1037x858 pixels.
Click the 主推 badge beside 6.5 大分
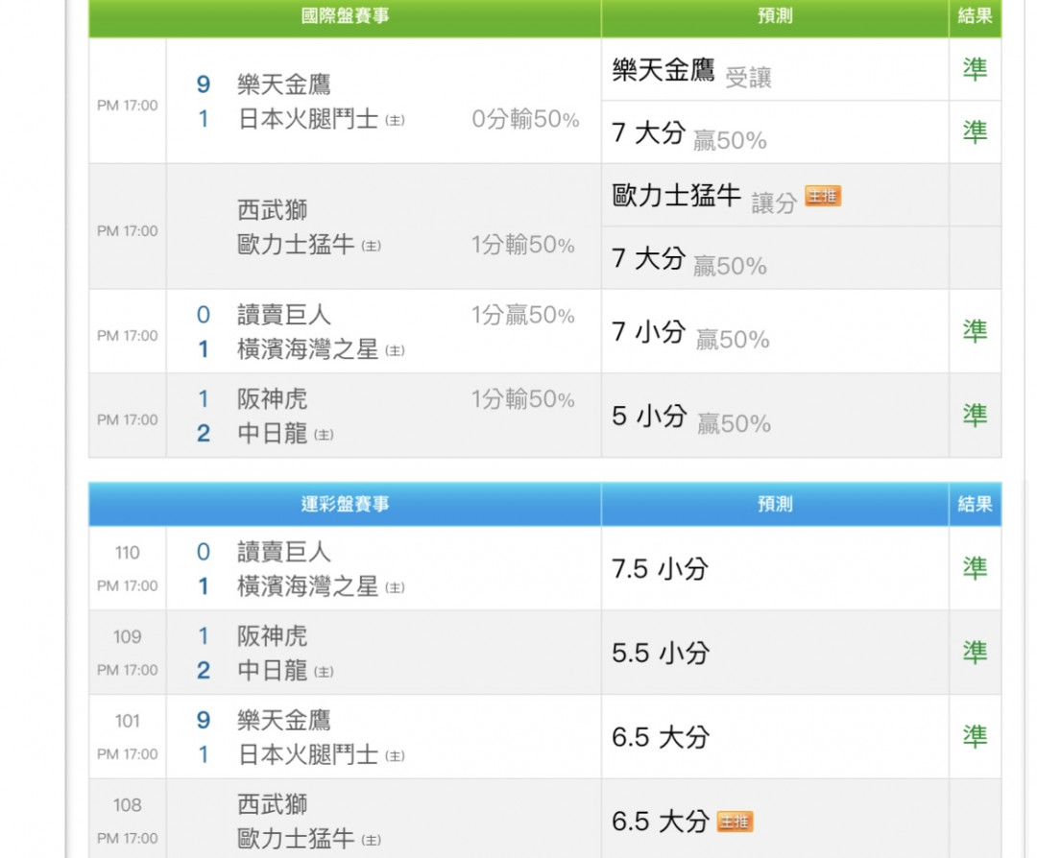[x=735, y=822]
